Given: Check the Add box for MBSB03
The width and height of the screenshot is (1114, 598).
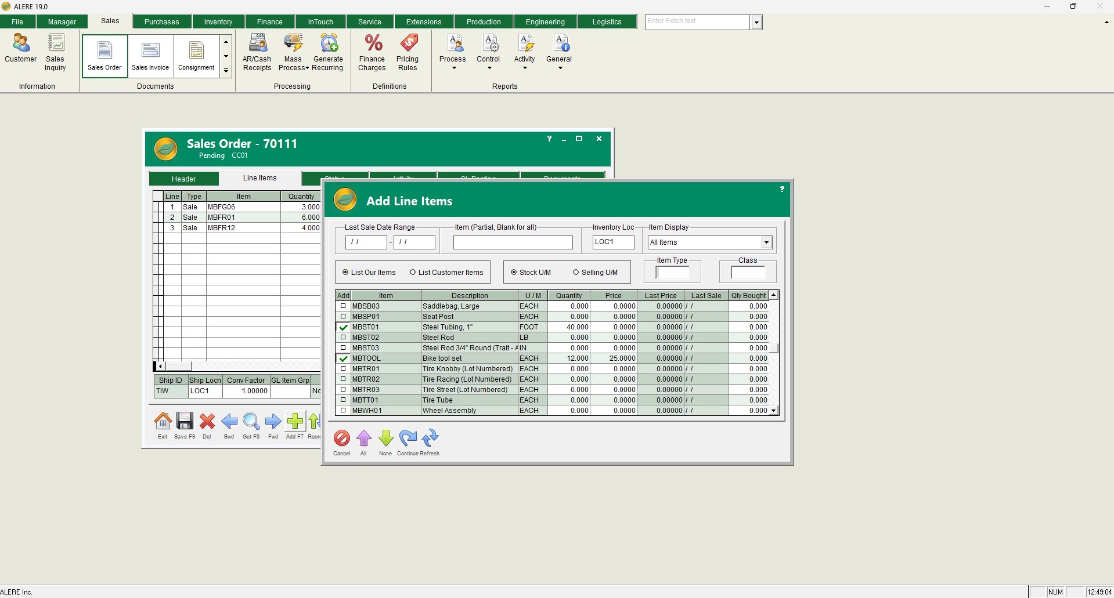Looking at the screenshot, I should [343, 306].
